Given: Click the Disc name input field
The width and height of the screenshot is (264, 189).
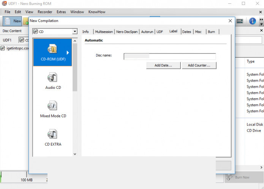Looking at the screenshot, I should [170, 57].
